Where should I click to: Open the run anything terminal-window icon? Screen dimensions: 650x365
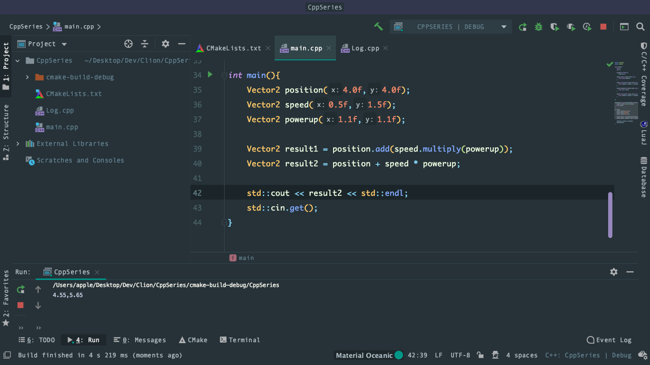[624, 27]
